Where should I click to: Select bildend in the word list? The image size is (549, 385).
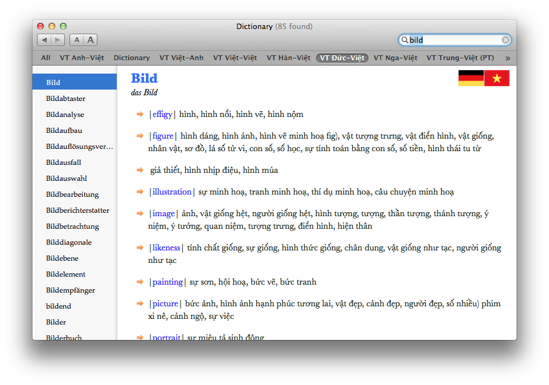pyautogui.click(x=75, y=306)
